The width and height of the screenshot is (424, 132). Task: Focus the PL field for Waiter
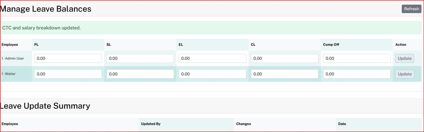point(68,74)
